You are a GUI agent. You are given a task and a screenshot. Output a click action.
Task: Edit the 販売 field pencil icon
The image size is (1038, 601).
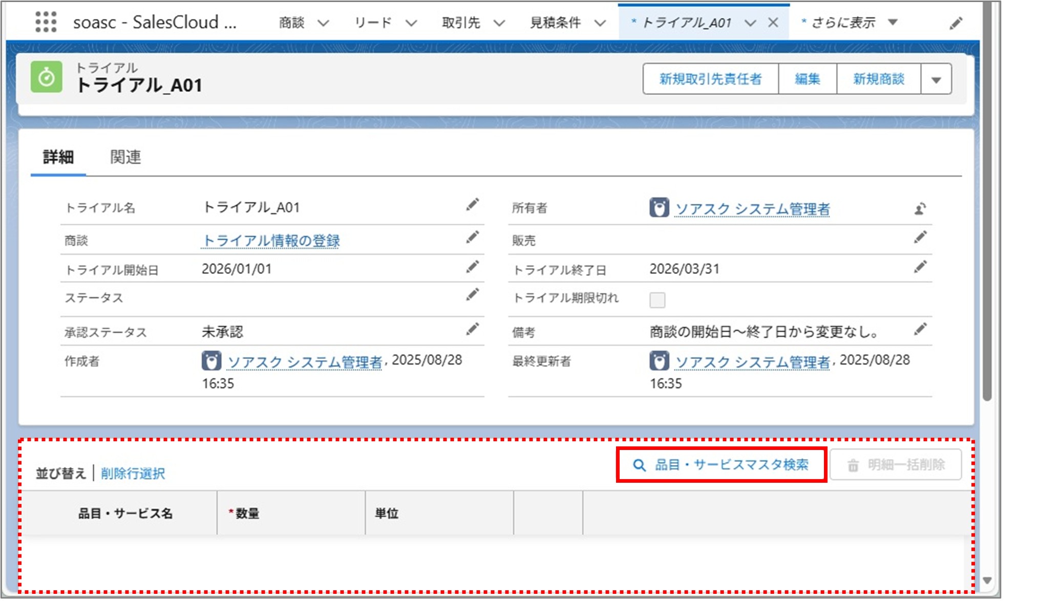920,238
